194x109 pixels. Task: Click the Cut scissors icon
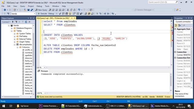coord(68,10)
